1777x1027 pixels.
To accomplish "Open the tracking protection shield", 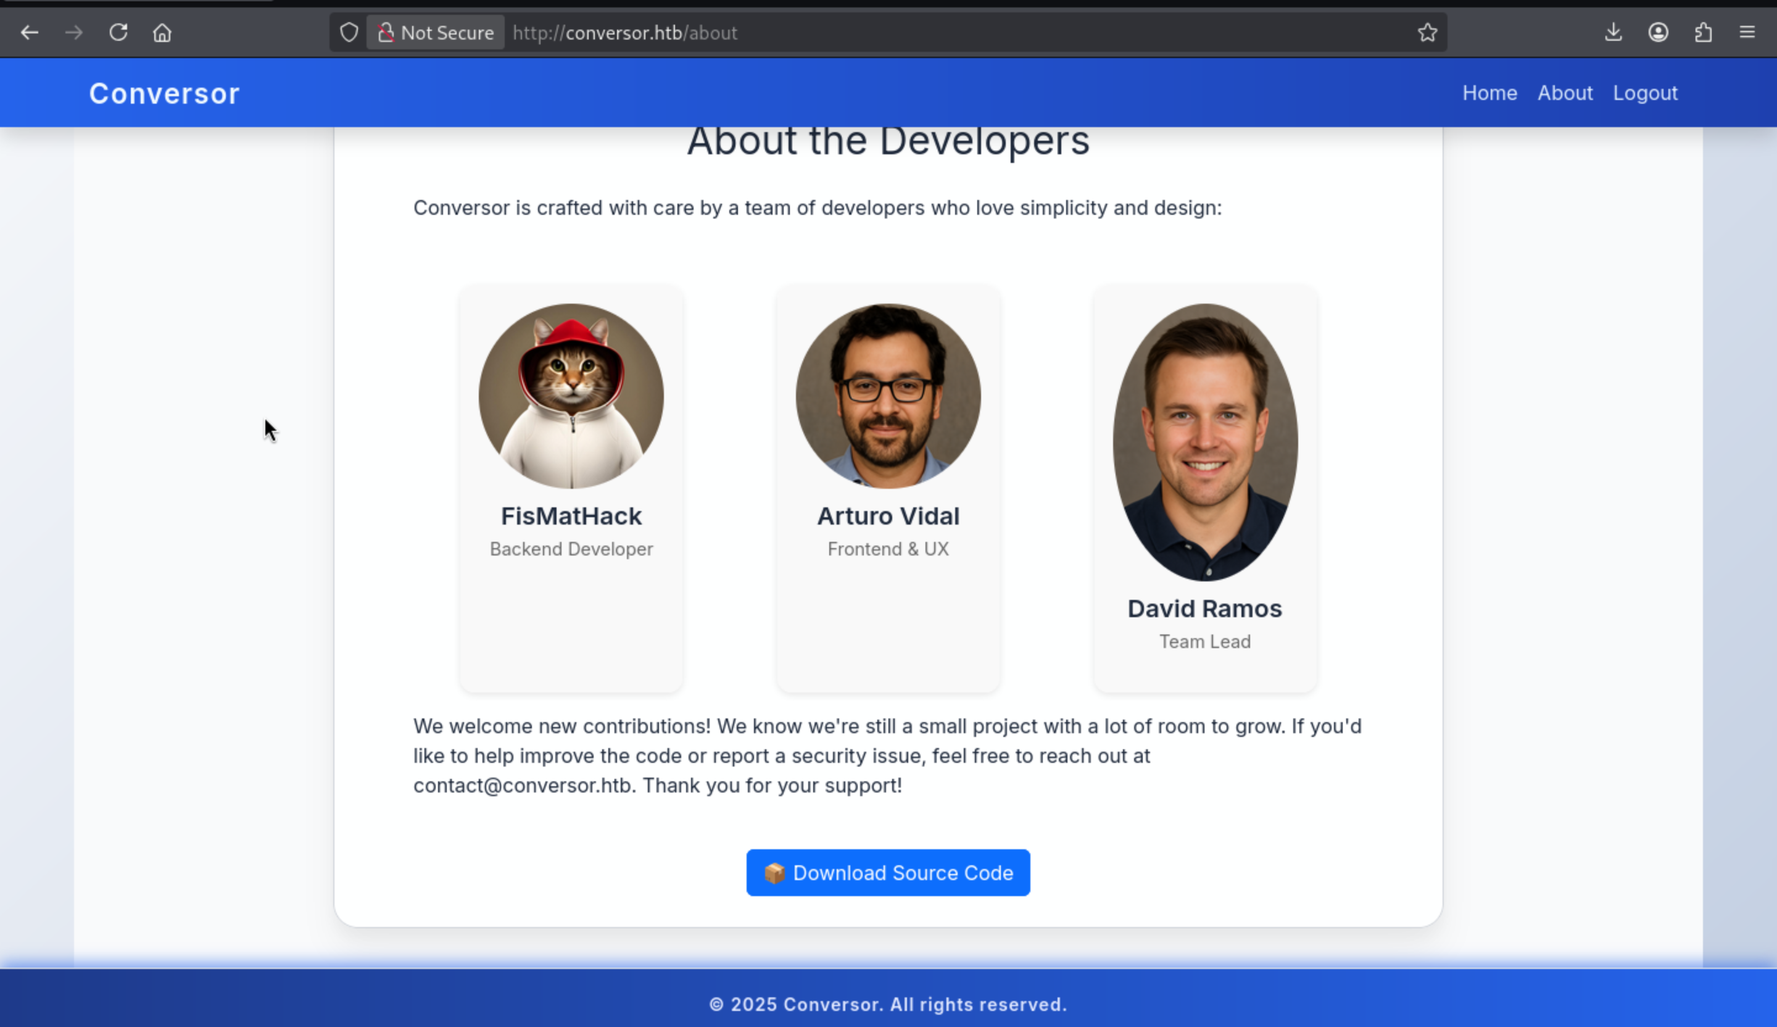I will (x=349, y=33).
